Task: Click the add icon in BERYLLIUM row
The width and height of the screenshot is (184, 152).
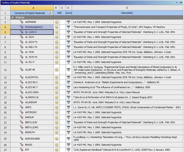Action: (x=57, y=122)
